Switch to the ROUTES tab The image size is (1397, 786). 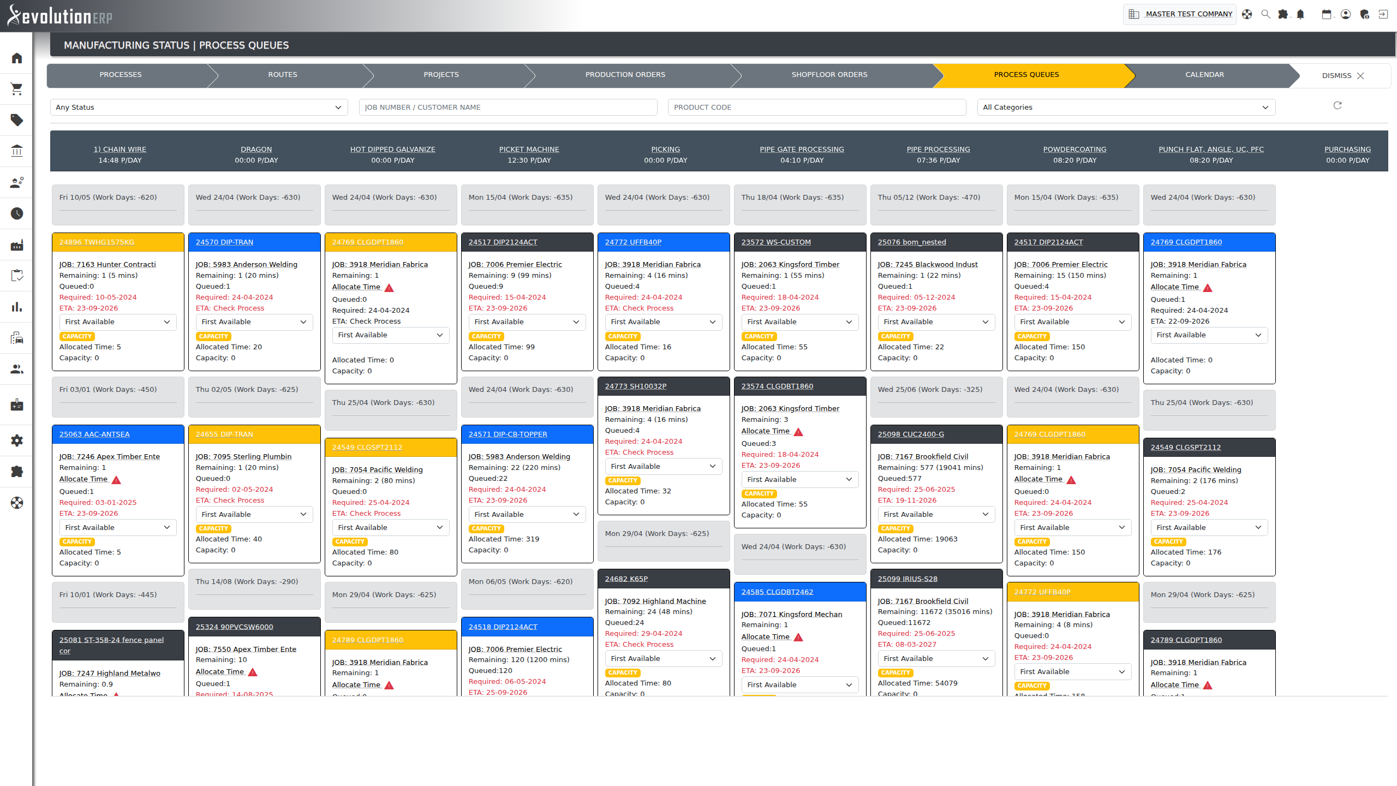click(283, 75)
